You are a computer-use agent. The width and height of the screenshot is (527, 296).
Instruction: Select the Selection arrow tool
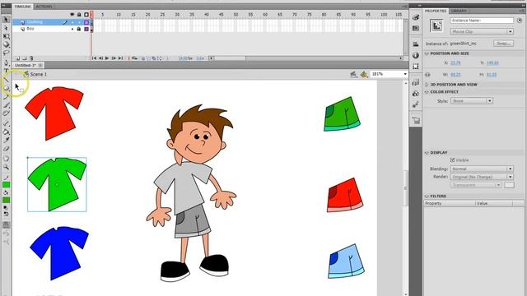pyautogui.click(x=6, y=20)
